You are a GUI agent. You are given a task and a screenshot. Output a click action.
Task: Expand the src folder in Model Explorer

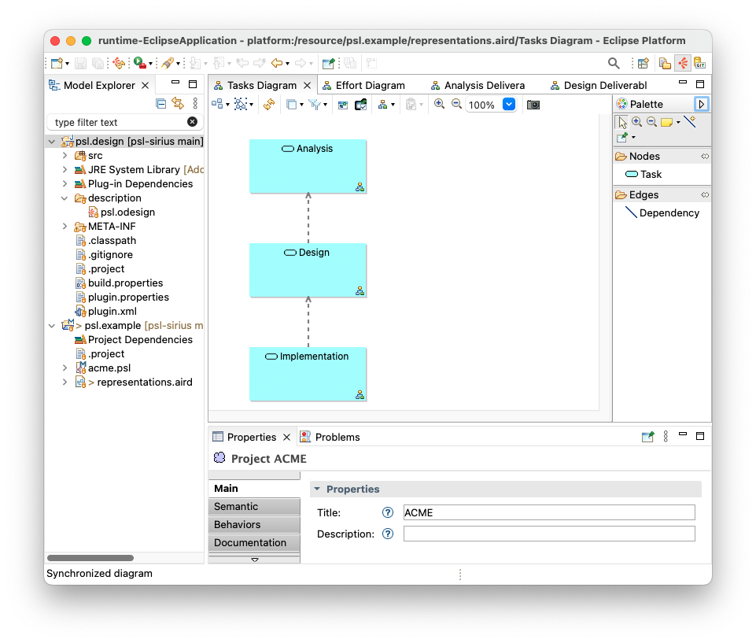(65, 156)
